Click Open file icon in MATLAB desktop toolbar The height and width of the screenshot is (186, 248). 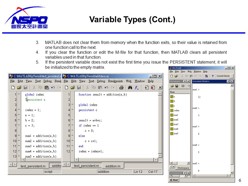(176, 76)
